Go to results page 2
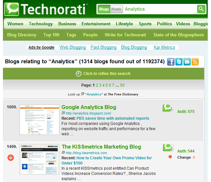This screenshot has height=182, width=211. pyautogui.click(x=97, y=85)
